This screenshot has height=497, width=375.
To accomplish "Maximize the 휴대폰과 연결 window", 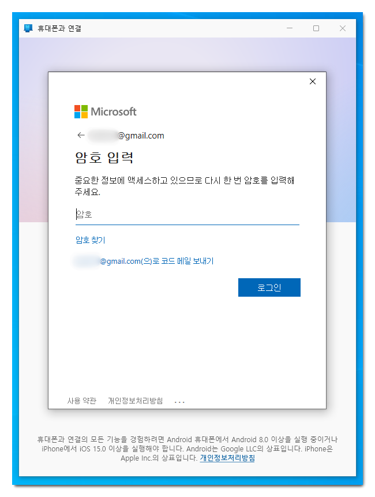I will pyautogui.click(x=316, y=28).
